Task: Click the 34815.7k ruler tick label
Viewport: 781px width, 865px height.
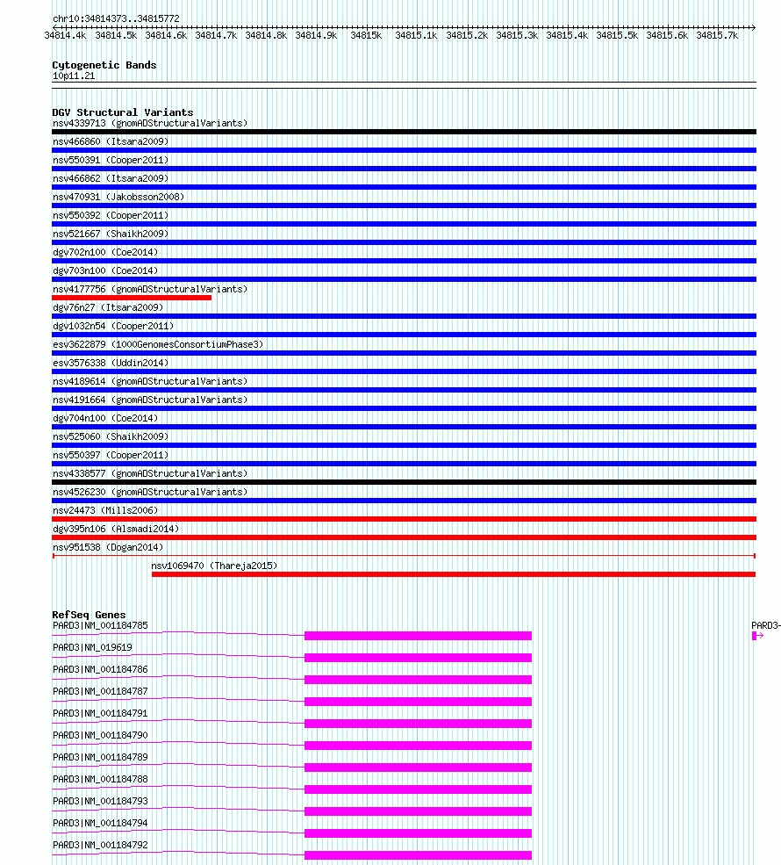Action: (717, 35)
